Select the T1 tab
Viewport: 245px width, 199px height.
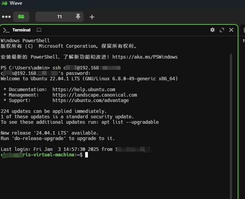pos(59,17)
